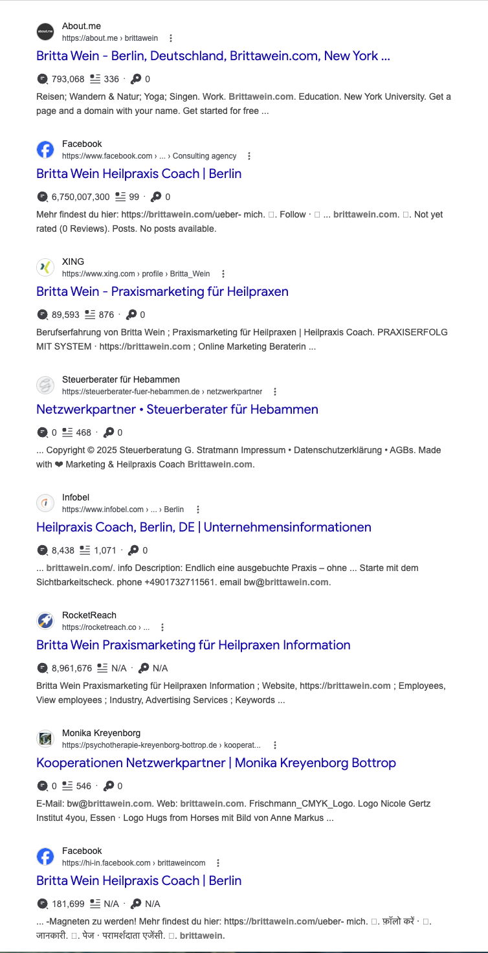Click the Monika Kreyenborg site favicon

[45, 739]
